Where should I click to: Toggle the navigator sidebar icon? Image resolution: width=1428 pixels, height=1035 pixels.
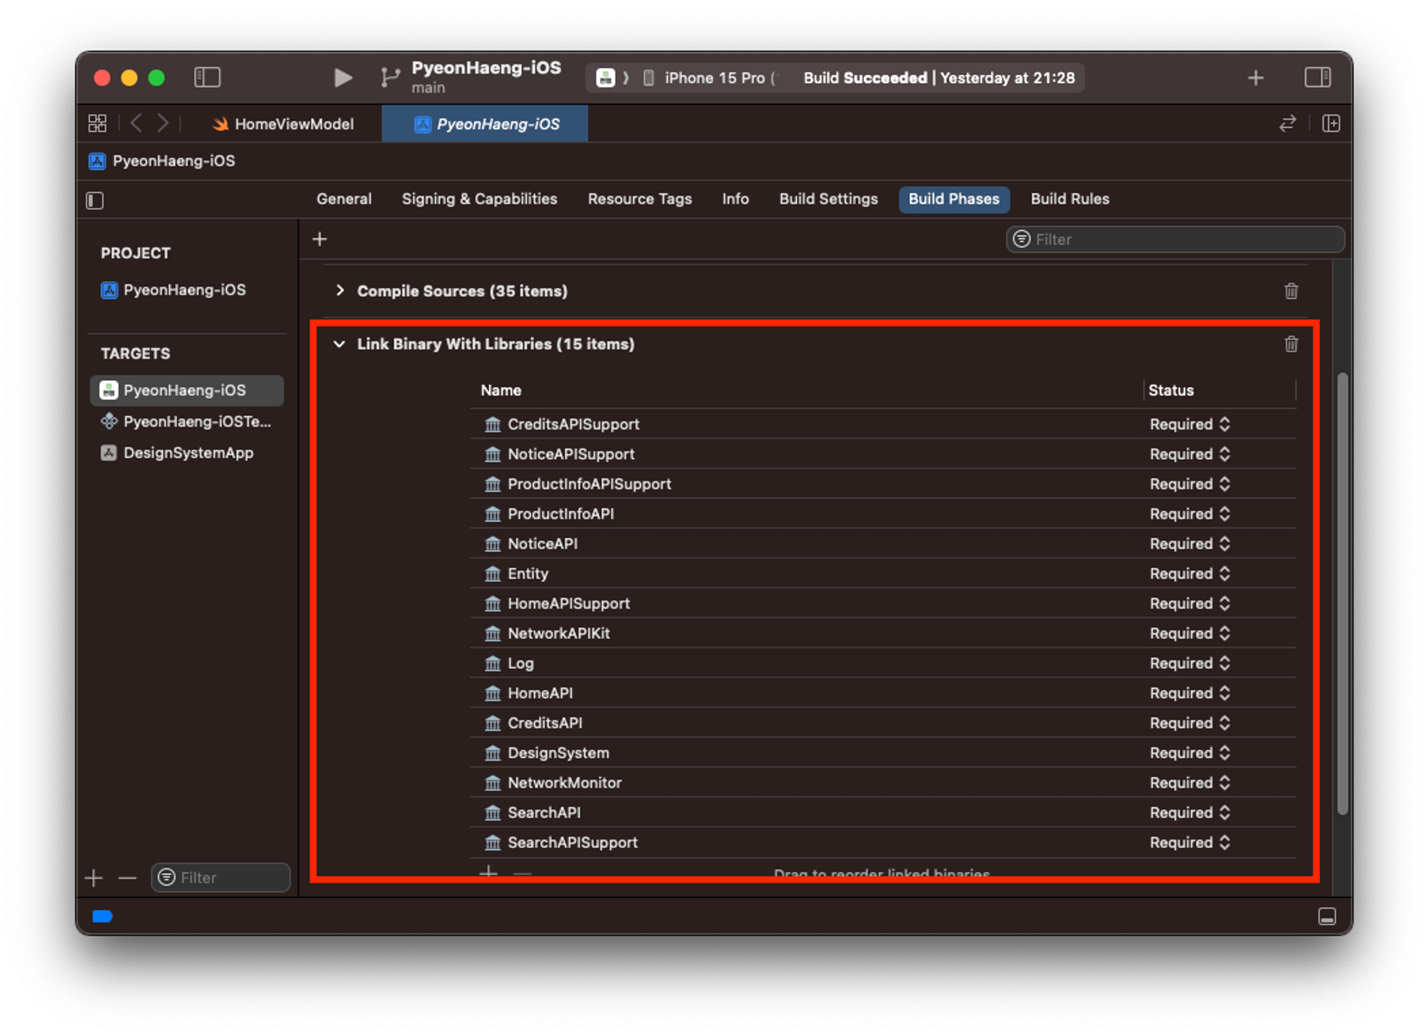(x=207, y=77)
